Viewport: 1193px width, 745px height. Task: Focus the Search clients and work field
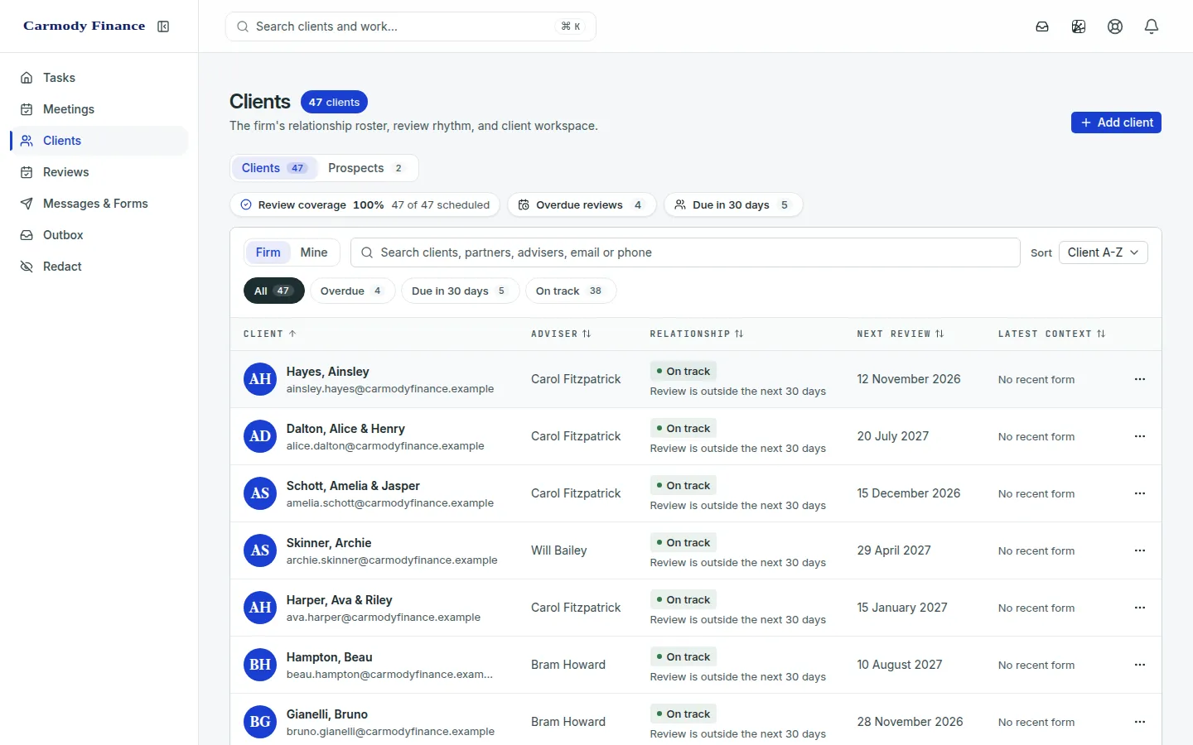pyautogui.click(x=411, y=26)
